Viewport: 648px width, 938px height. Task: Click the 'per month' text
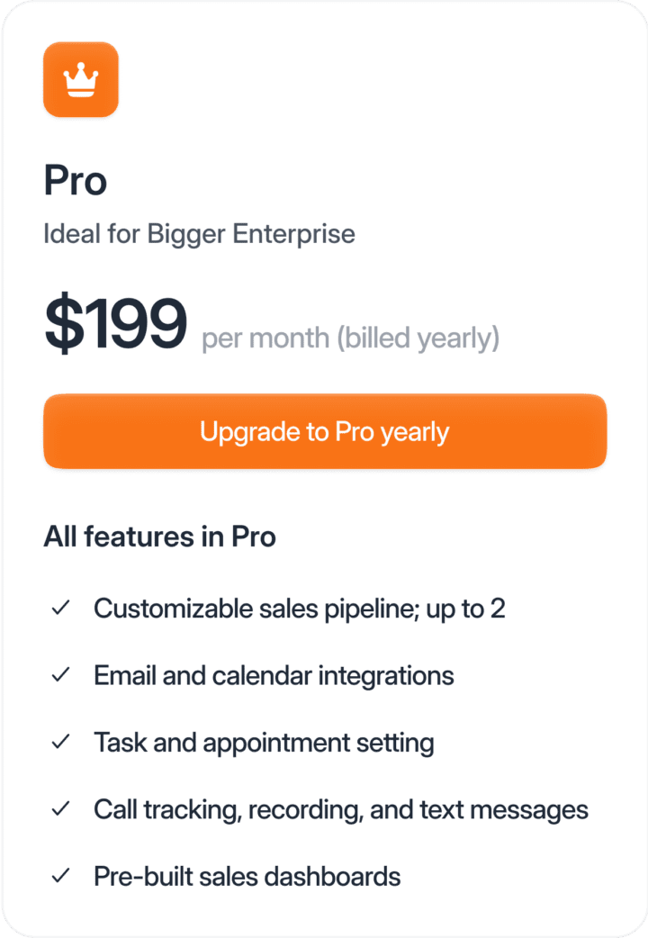pos(265,338)
